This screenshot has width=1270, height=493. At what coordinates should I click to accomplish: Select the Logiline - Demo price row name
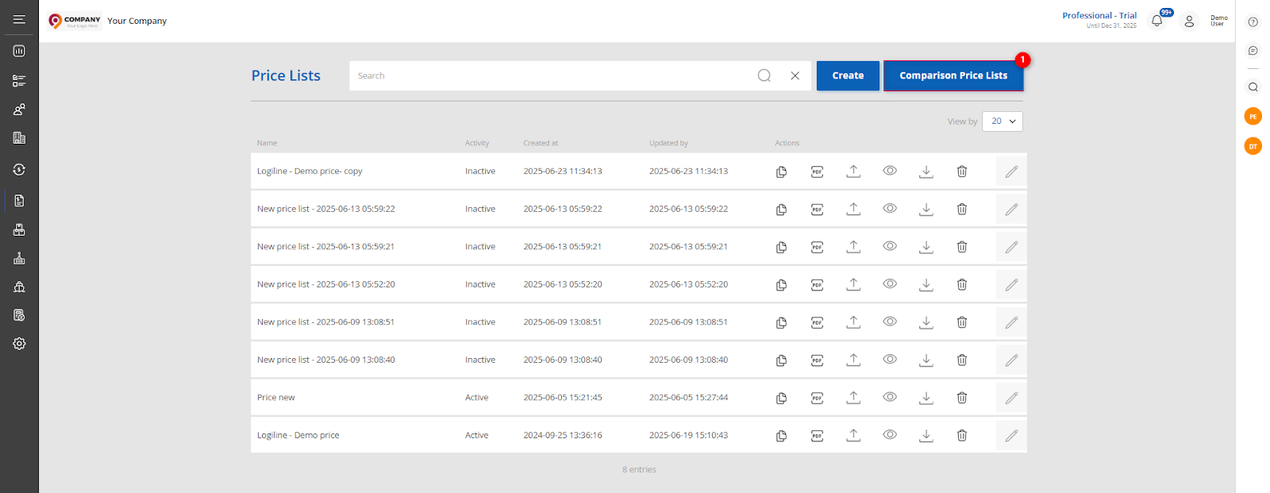coord(298,435)
